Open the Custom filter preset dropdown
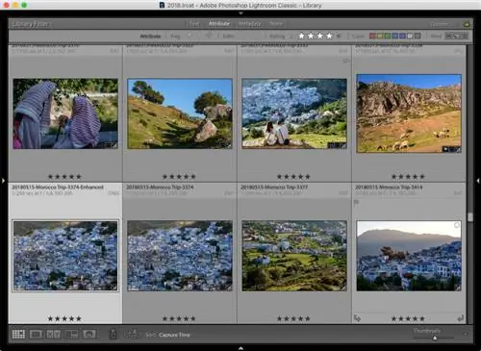 [442, 24]
